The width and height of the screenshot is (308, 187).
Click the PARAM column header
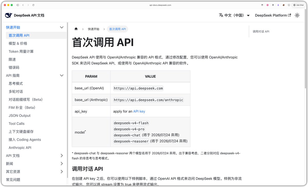click(x=91, y=76)
